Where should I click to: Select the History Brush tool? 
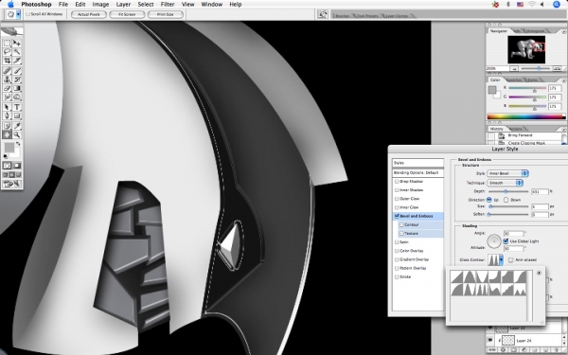pyautogui.click(x=17, y=80)
